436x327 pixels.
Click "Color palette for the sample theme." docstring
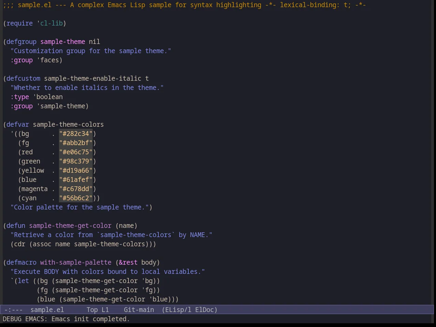pyautogui.click(x=79, y=207)
